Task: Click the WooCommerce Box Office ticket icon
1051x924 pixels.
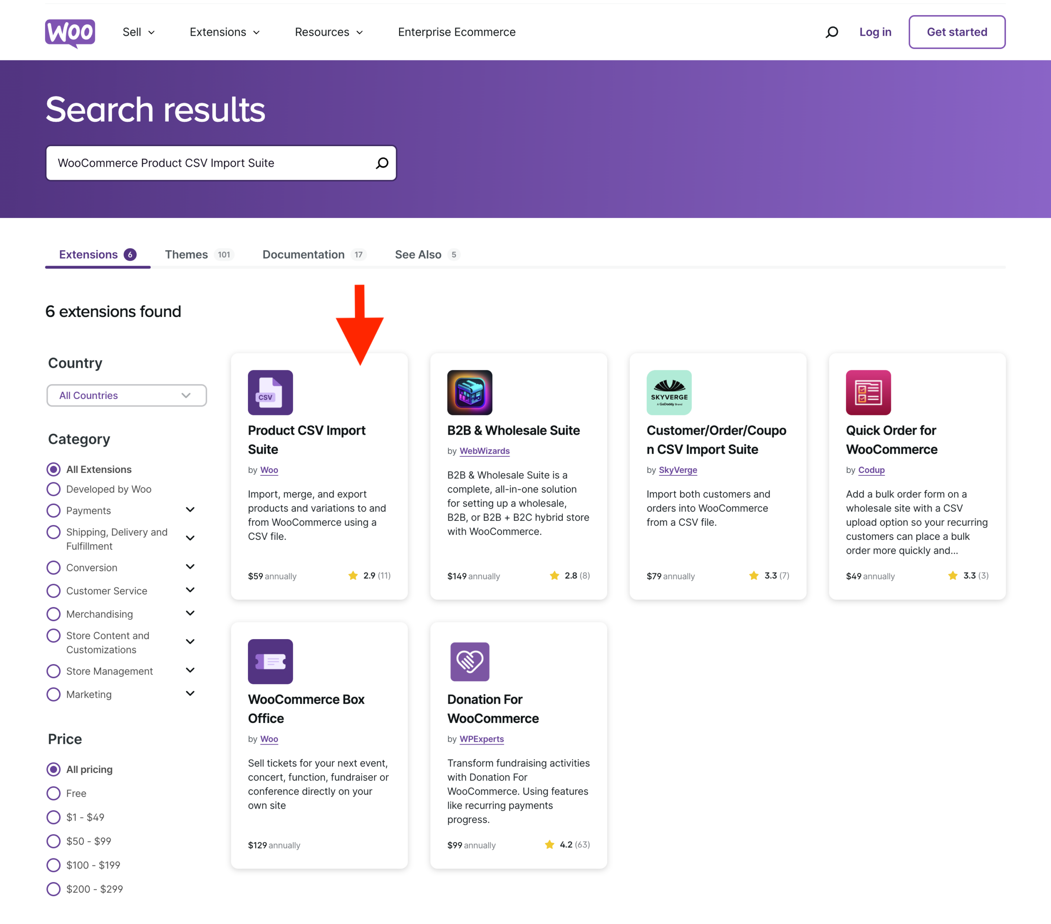Action: (270, 662)
